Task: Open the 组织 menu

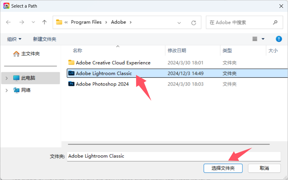Action: point(14,39)
